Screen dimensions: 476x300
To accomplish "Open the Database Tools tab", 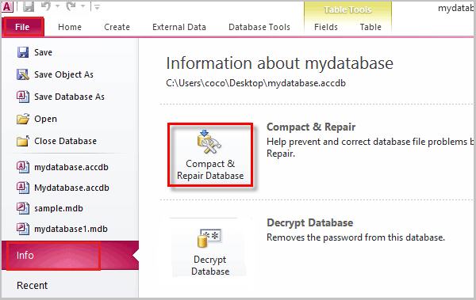I will (259, 27).
